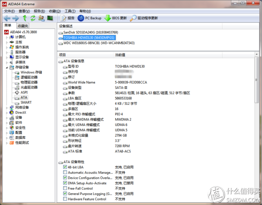This screenshot has height=205, width=262.
Task: Toggle DMA Setup Auto-Activate checkbox
Action: (x=65, y=183)
